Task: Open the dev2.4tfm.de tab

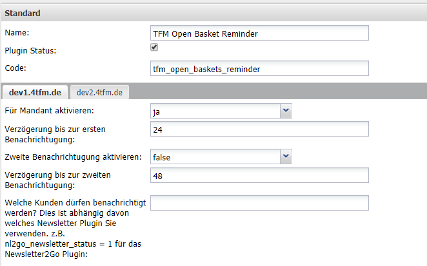Action: tap(99, 93)
